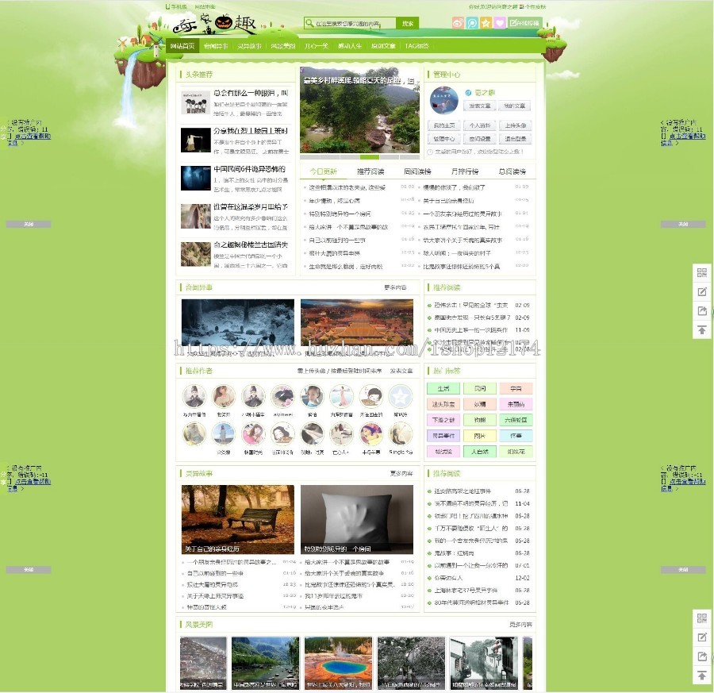Image resolution: width=714 pixels, height=693 pixels.
Task: Switch to the 周阅读榜 tab
Action: [417, 171]
